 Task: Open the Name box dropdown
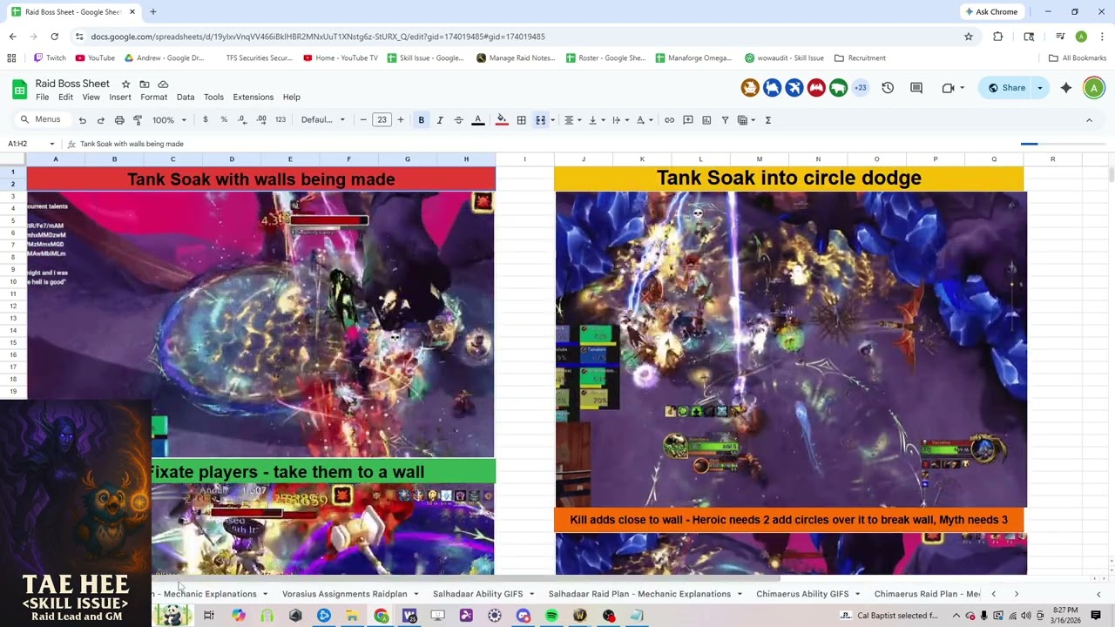[52, 144]
